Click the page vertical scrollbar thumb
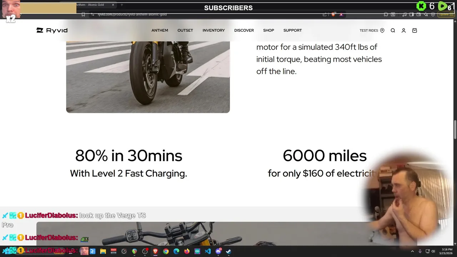 455,130
